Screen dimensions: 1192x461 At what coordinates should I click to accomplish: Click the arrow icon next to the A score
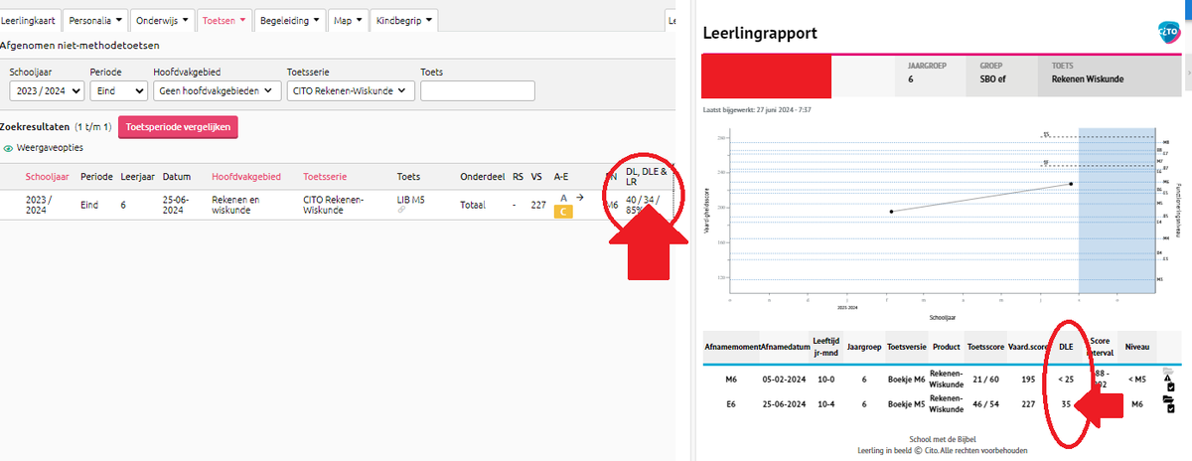(x=579, y=198)
